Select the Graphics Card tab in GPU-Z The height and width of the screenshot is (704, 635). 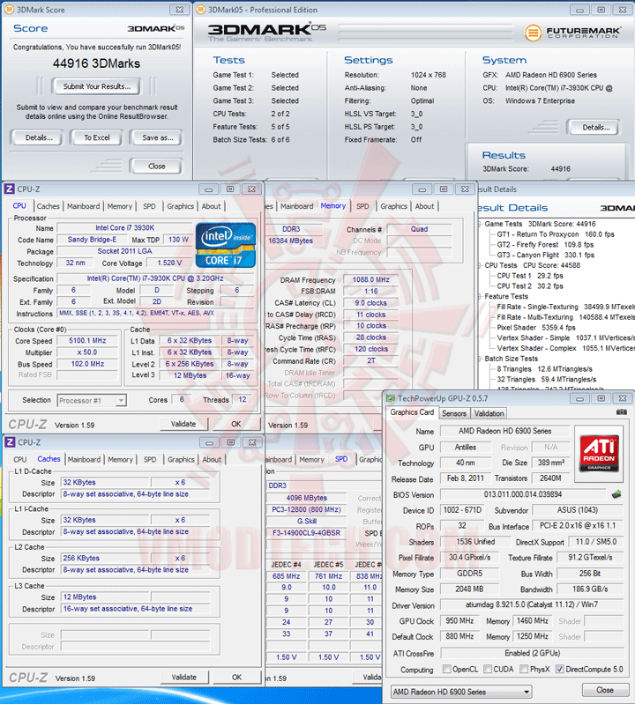click(412, 412)
